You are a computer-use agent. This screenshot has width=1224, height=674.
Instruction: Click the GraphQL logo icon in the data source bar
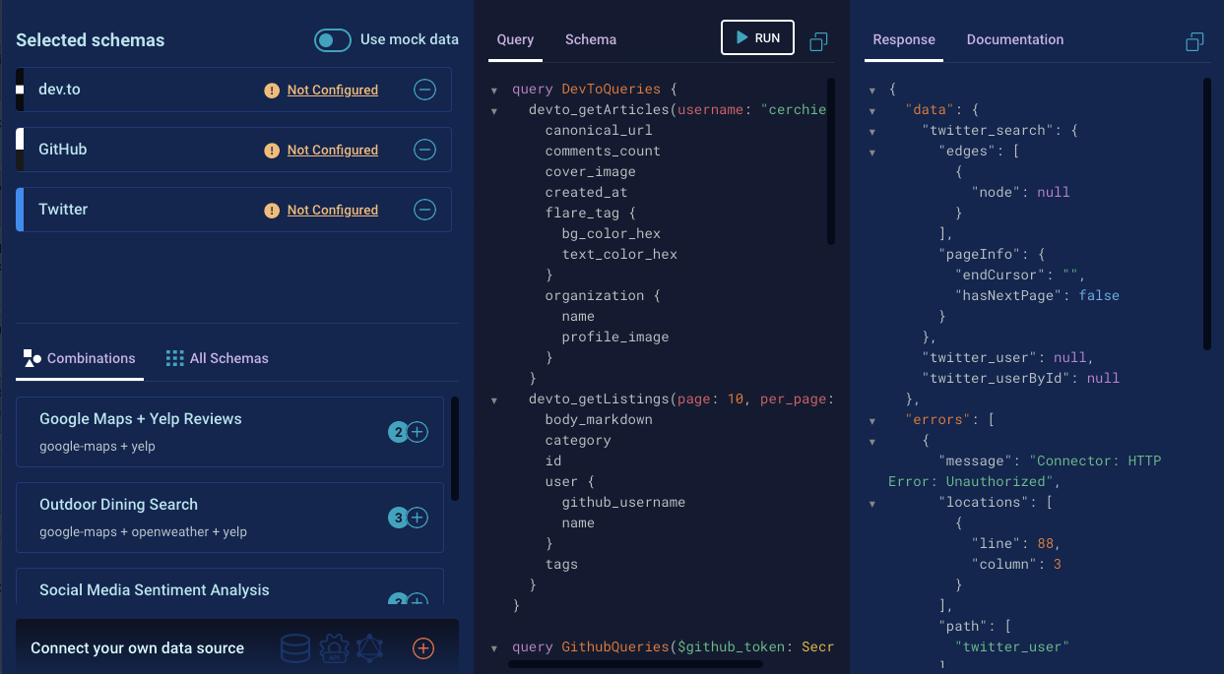370,648
